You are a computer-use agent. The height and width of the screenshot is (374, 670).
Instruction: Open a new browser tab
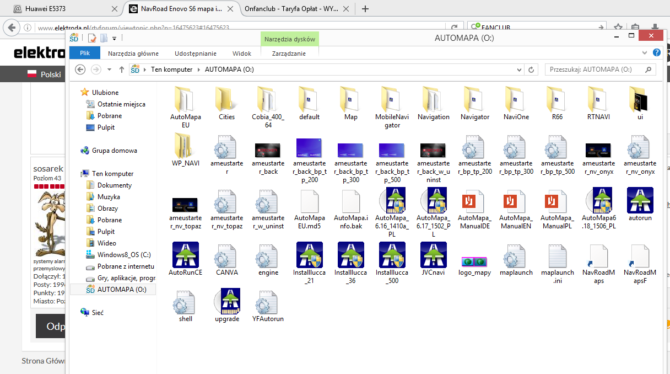(365, 9)
